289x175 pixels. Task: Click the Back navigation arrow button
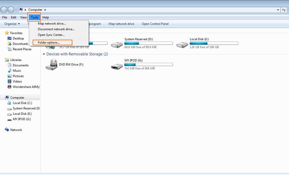pos(4,10)
